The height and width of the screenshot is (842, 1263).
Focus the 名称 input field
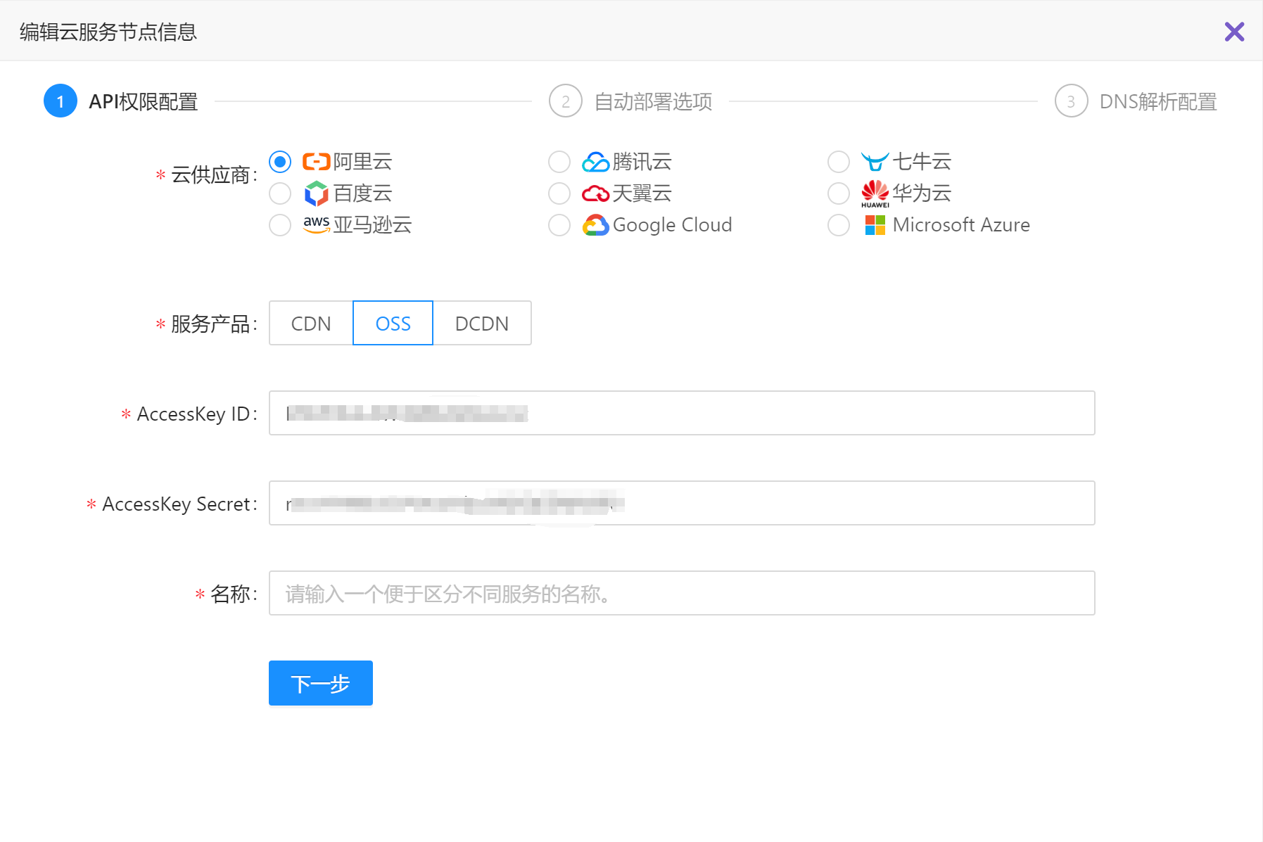coord(682,593)
